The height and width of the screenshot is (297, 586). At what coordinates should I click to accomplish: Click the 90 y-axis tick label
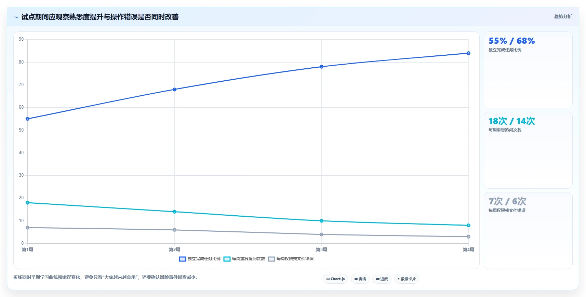(x=21, y=39)
